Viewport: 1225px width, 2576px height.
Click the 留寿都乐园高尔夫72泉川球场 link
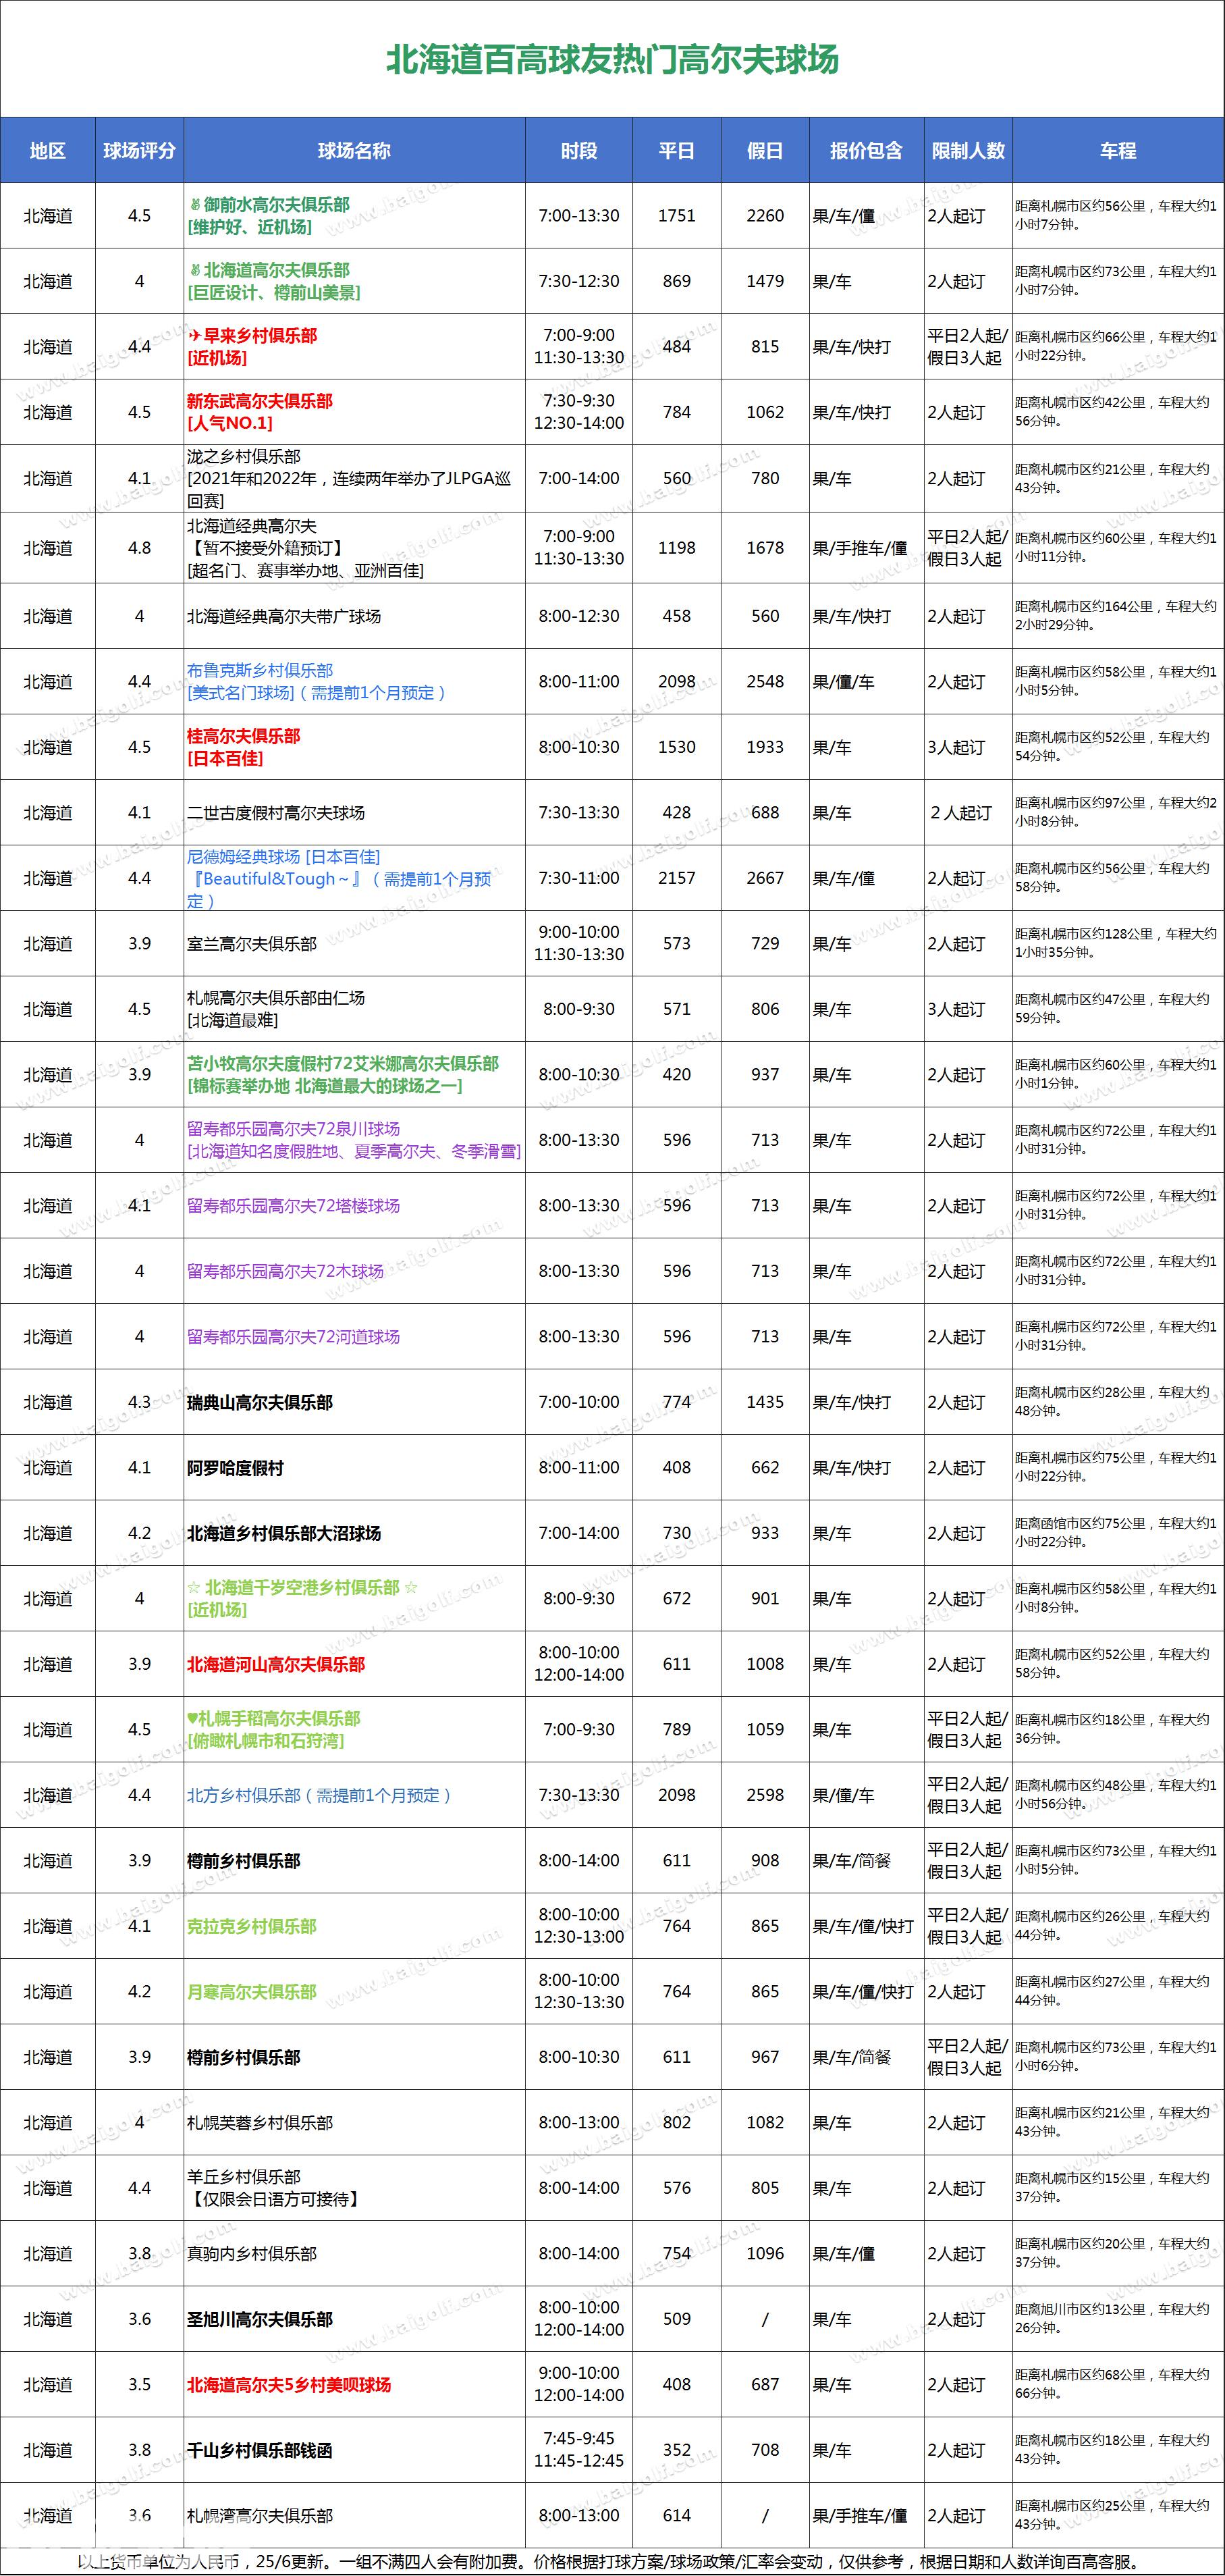(294, 1129)
